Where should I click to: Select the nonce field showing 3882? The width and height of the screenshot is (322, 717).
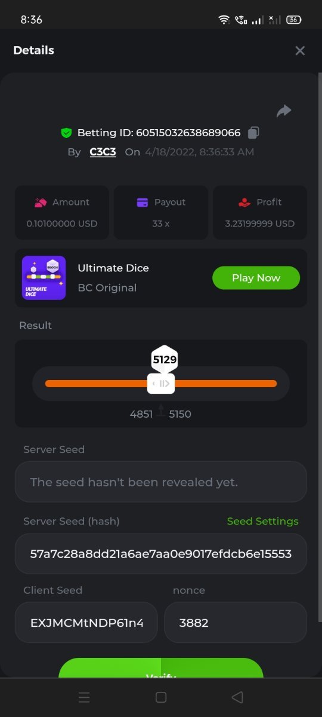click(236, 623)
